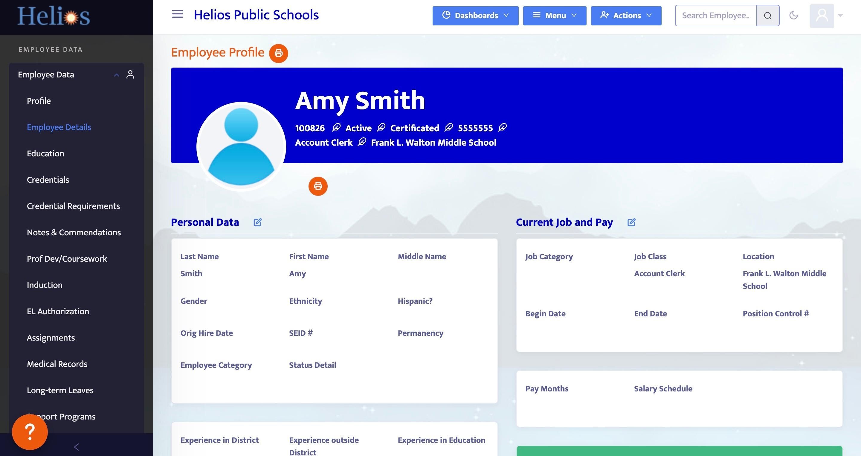Open the Dashboards dropdown
Image resolution: width=861 pixels, height=456 pixels.
point(475,16)
